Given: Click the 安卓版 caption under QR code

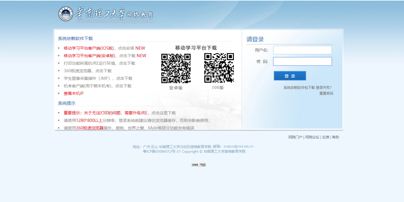Looking at the screenshot, I should coord(176,88).
